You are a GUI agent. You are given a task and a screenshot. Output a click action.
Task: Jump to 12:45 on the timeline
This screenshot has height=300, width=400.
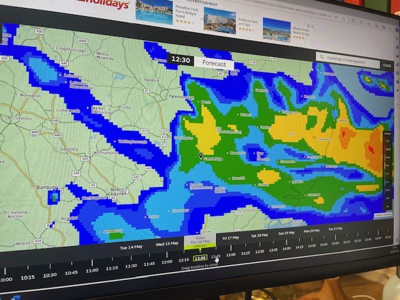[x=216, y=256]
